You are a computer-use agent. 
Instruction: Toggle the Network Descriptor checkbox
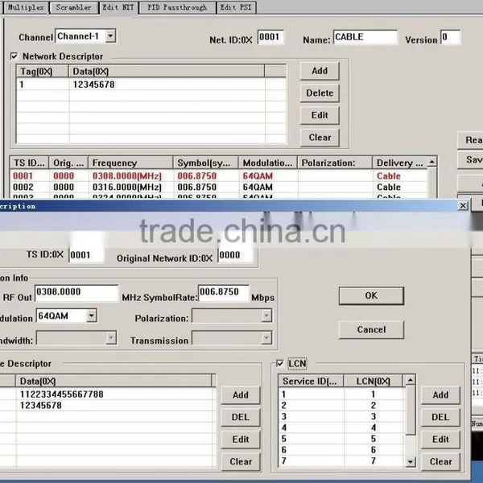14,56
